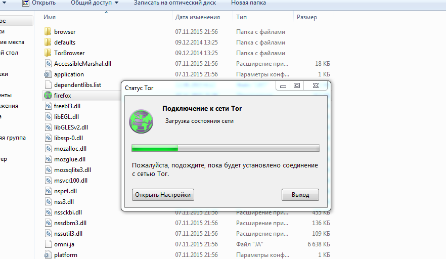Click Записать на оптический диск

(174, 3)
